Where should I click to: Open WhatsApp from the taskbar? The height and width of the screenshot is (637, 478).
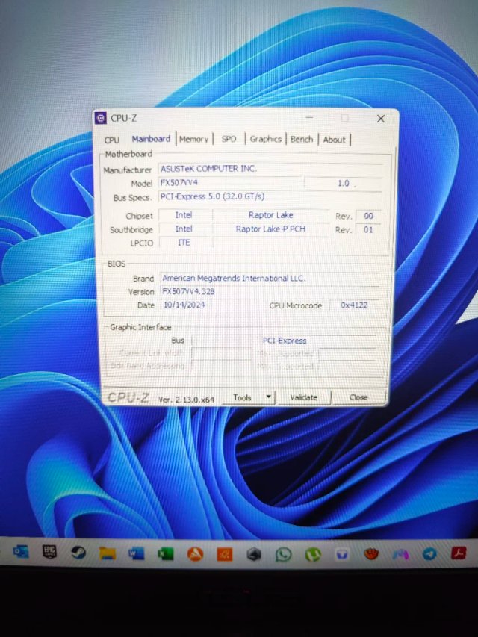pos(283,554)
